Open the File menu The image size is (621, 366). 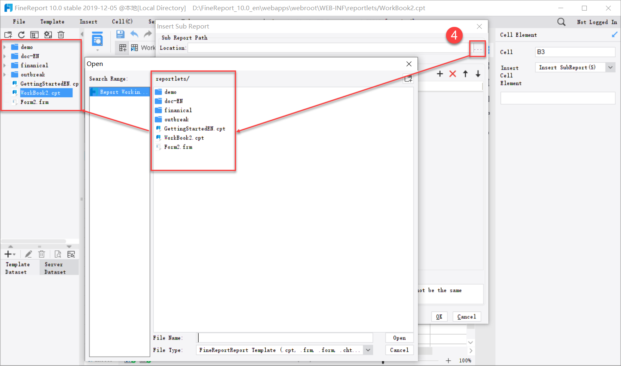tap(19, 22)
